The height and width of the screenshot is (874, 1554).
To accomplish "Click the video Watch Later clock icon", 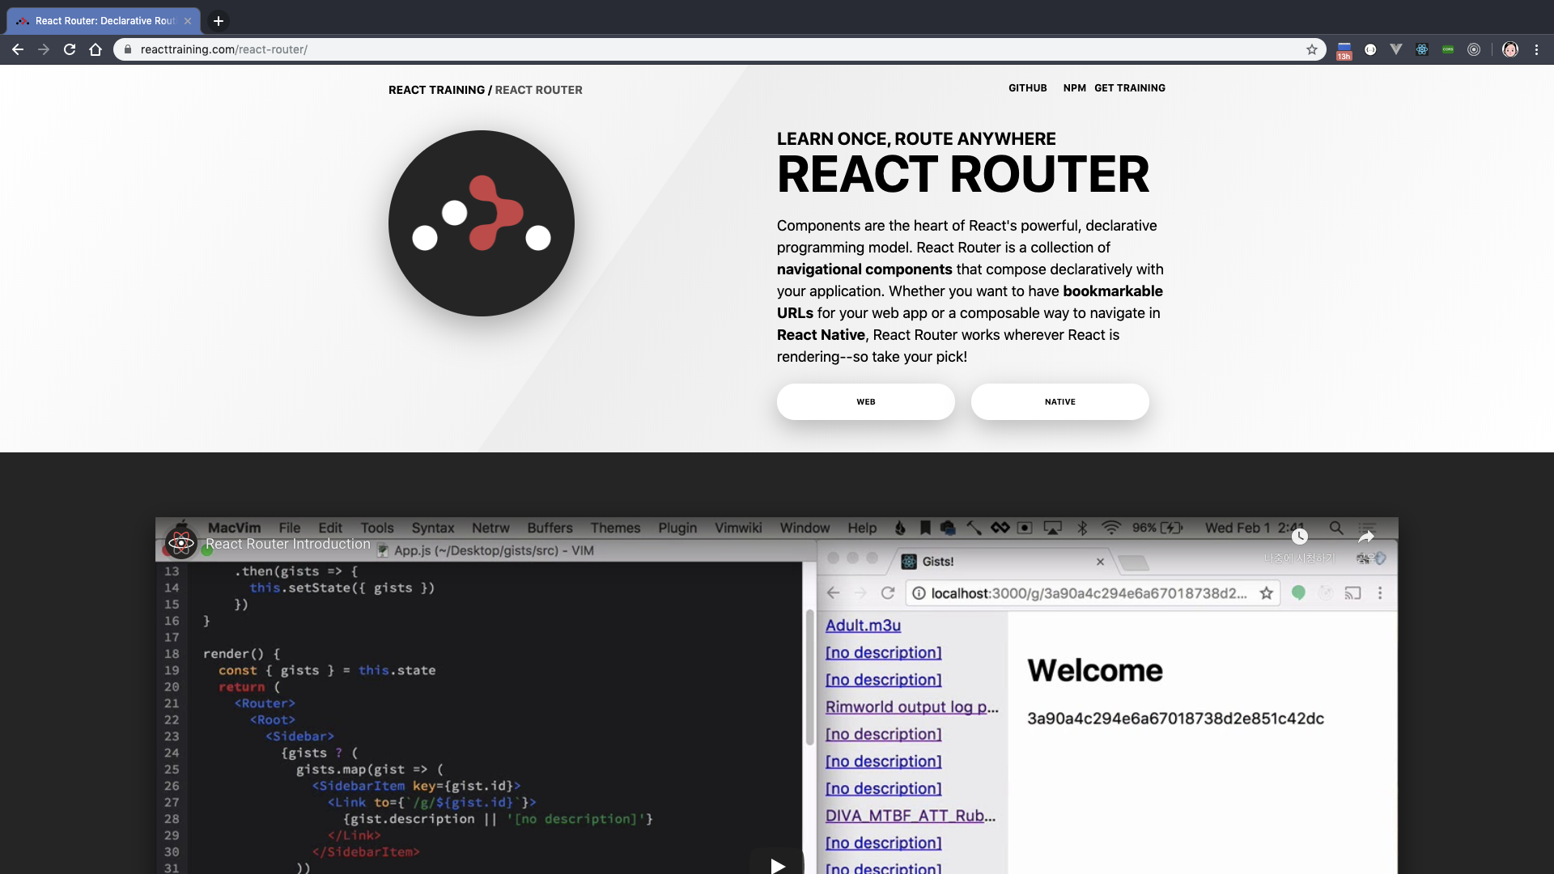I will (x=1300, y=537).
